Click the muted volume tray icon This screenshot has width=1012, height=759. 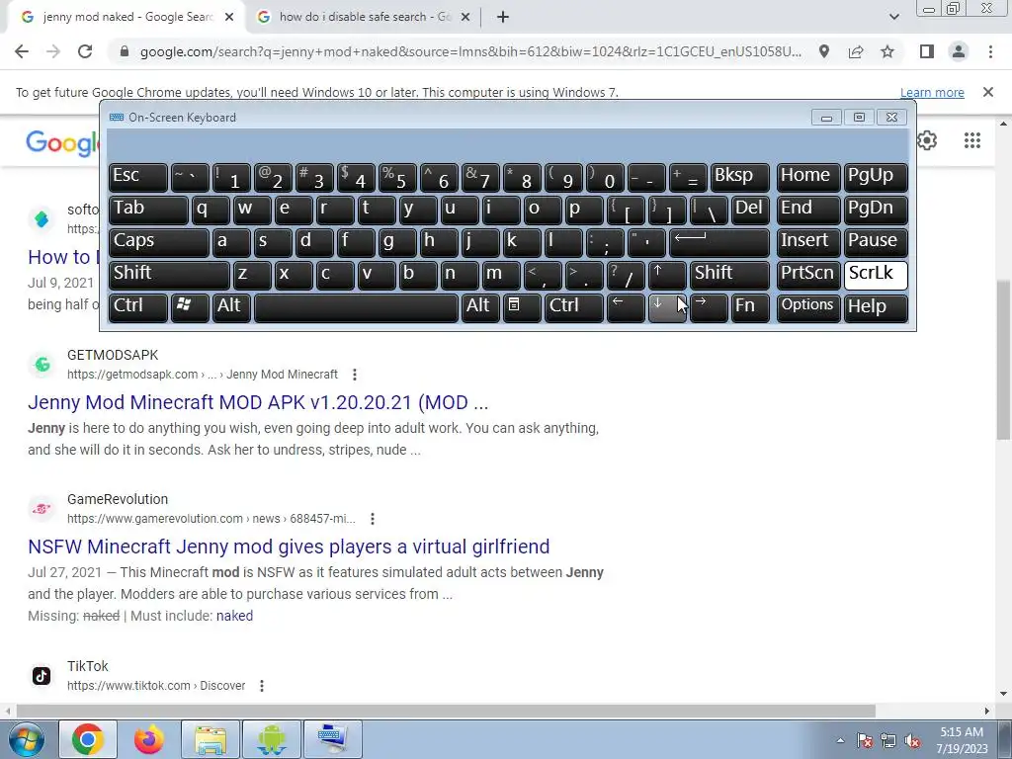pyautogui.click(x=912, y=740)
